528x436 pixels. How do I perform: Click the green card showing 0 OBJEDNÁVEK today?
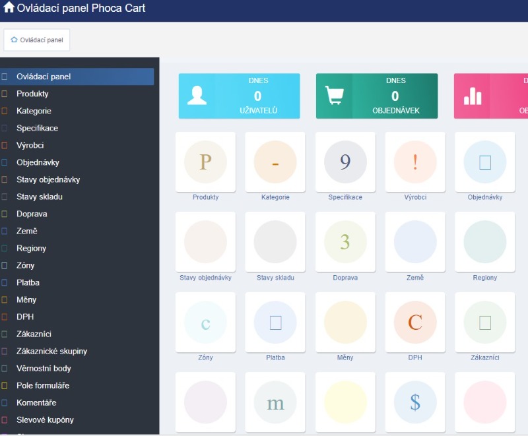[x=377, y=96]
